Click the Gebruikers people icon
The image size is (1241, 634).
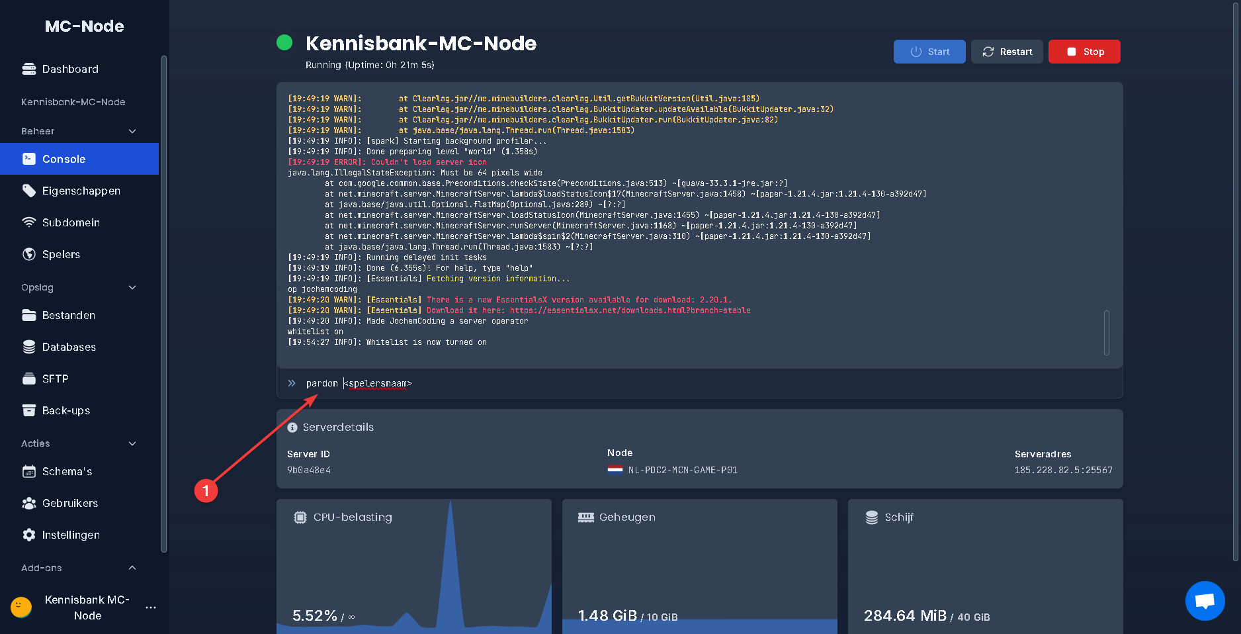click(29, 503)
